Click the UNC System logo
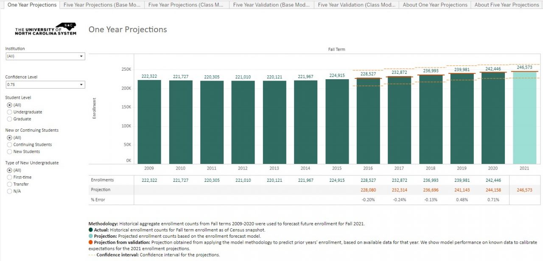 pos(46,29)
